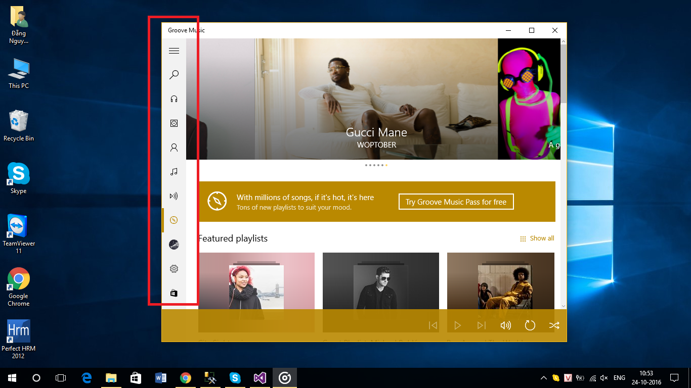
Task: Toggle shuffle playback mode
Action: pos(554,325)
